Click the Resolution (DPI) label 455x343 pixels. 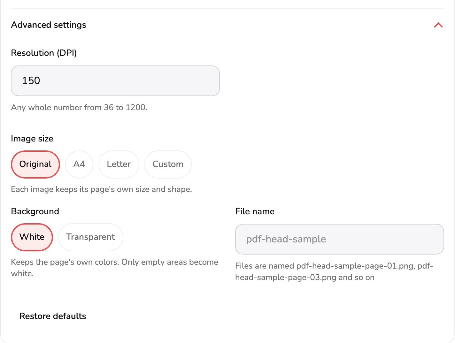[44, 53]
